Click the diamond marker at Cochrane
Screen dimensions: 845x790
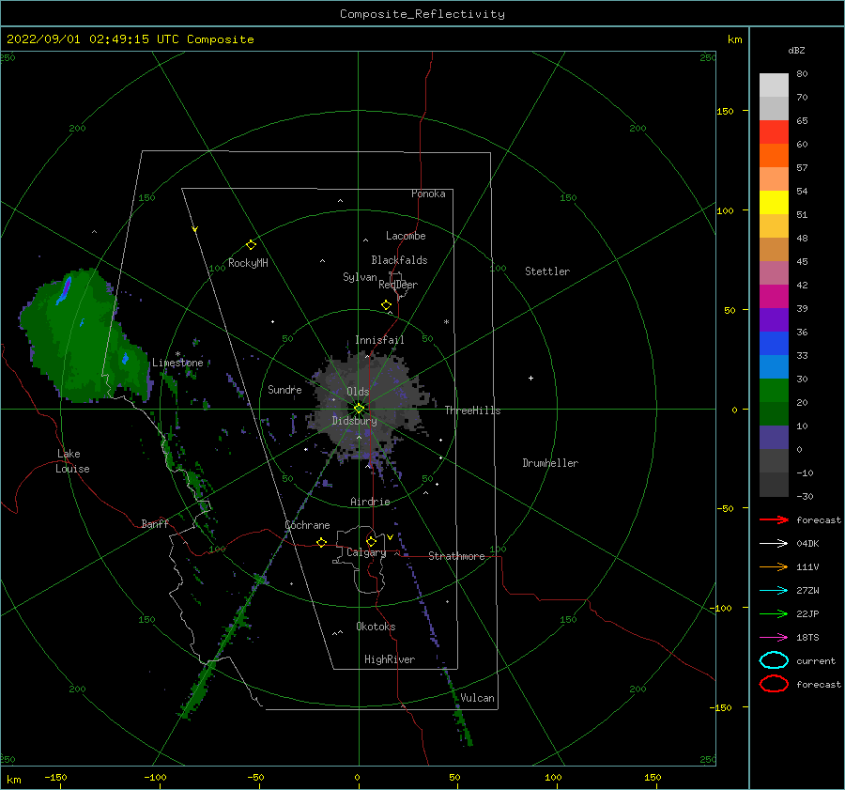pos(321,542)
